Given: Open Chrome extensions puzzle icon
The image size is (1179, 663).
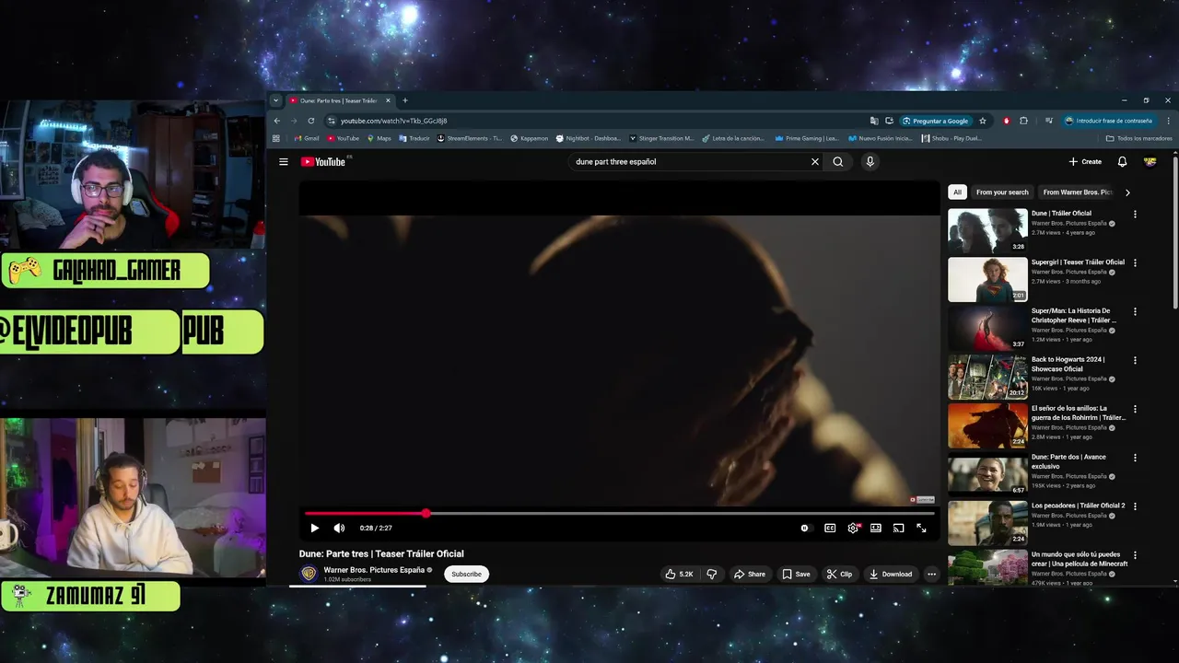Looking at the screenshot, I should 1023,121.
